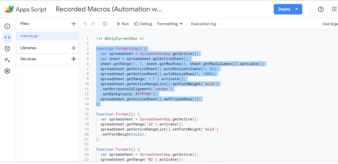Screen dimensions: 338x164
Task: Click the getRange('A2').activate() line
Action: [x=142, y=124]
